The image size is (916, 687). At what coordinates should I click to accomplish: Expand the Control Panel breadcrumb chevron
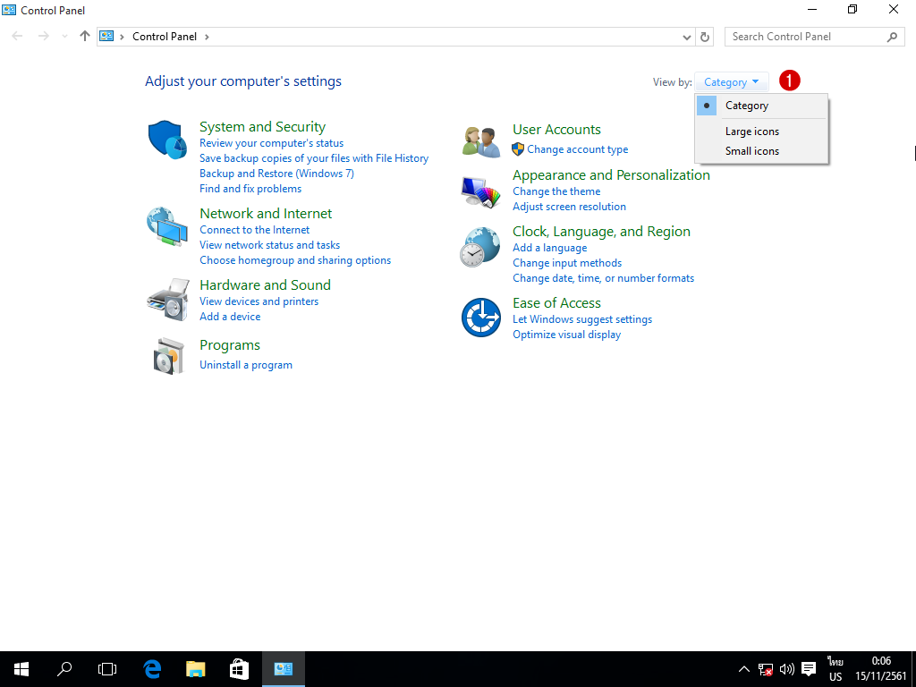coord(208,37)
